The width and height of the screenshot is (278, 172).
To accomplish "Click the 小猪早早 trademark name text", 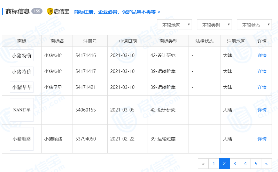I will (x=53, y=87).
